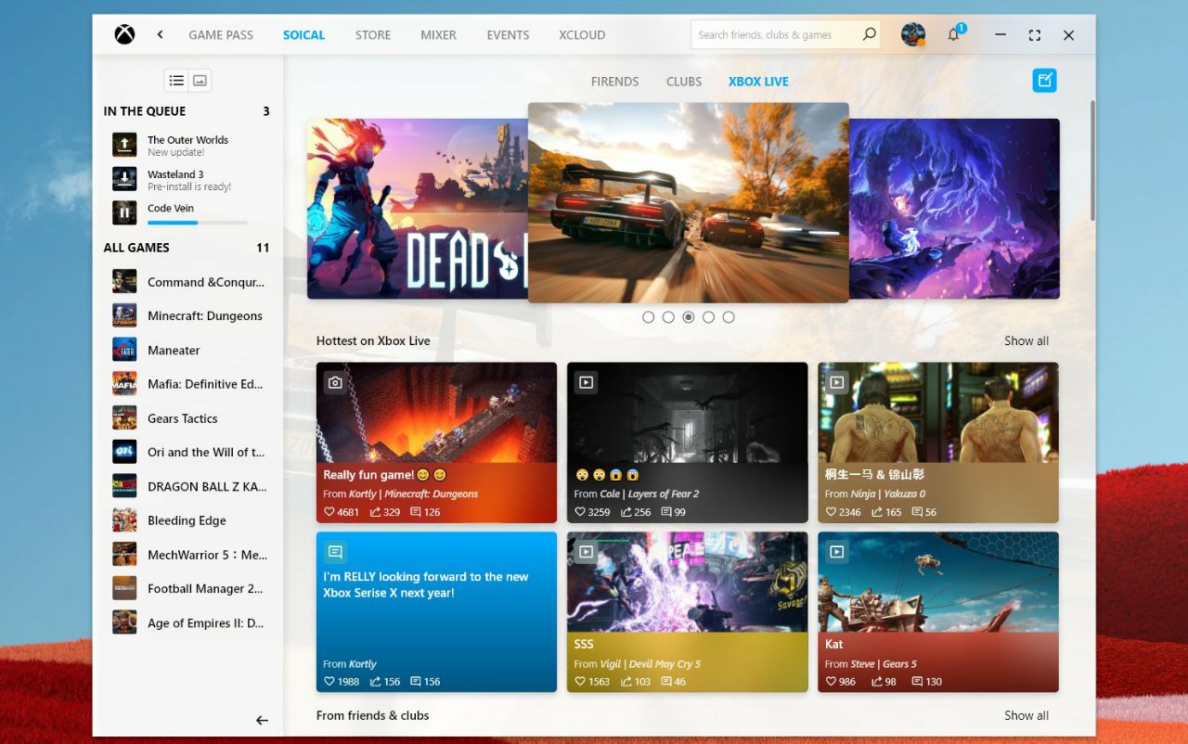Click the Dead Cells carousel banner
Image resolution: width=1188 pixels, height=744 pixels.
coord(417,209)
